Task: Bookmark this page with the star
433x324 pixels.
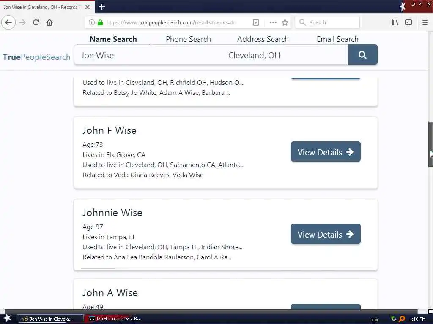Action: pos(285,22)
